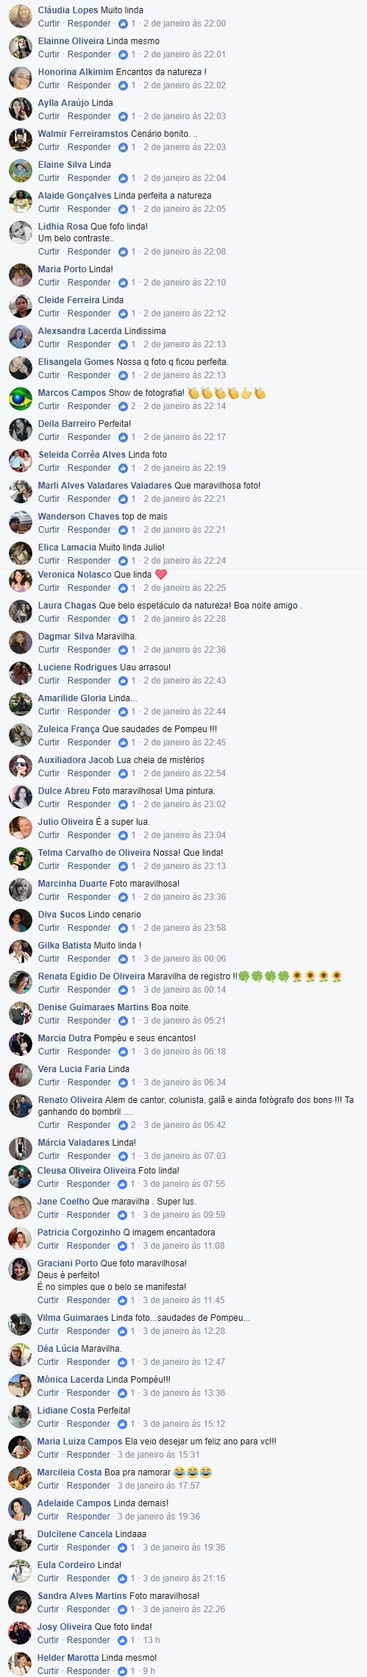Click timestamp 2 de janeiro às 22:14

click(x=185, y=406)
